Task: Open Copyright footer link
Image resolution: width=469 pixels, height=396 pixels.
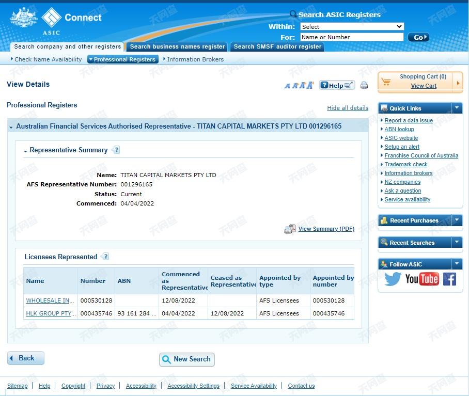Action: pos(73,386)
